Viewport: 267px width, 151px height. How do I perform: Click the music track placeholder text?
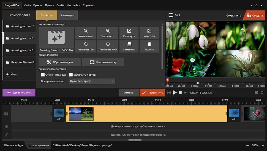point(138,126)
